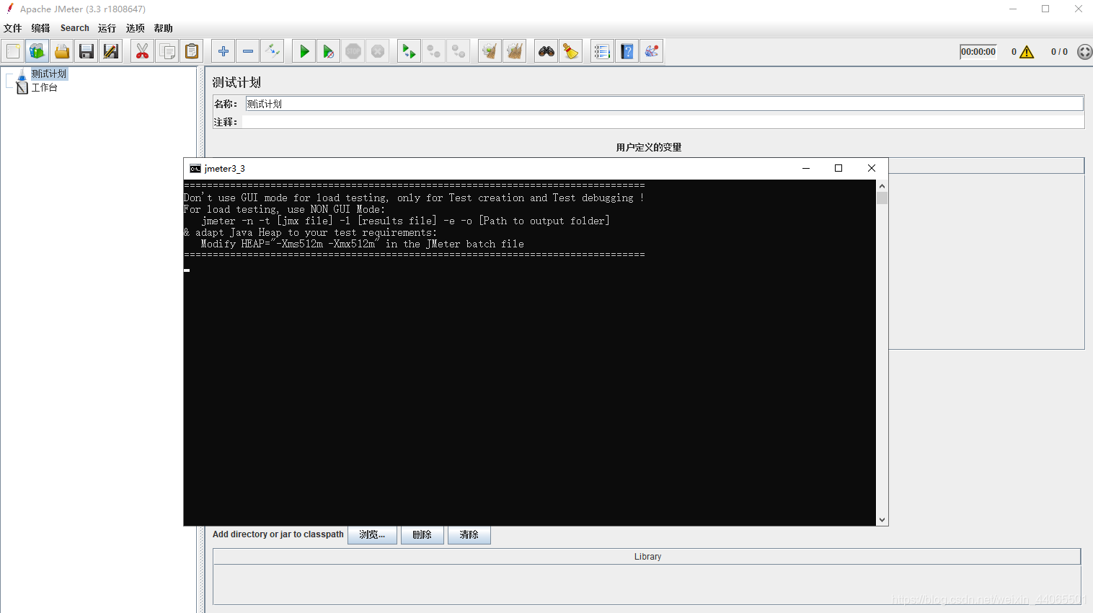Save the test plan with floppy icon
This screenshot has height=613, width=1093.
point(87,51)
